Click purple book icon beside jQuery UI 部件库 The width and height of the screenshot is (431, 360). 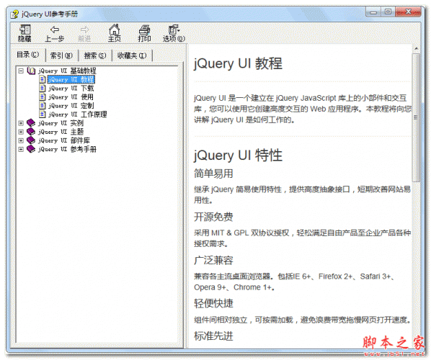[x=31, y=140]
